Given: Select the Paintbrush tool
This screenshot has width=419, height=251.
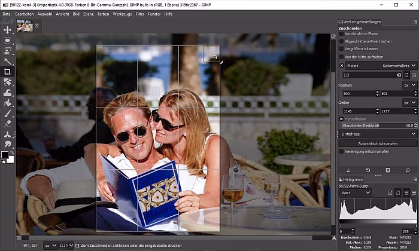Looking at the screenshot, I should click(x=8, y=113).
